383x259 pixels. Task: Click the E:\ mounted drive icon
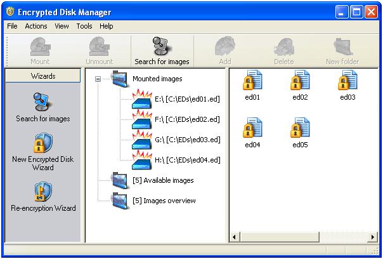click(142, 99)
